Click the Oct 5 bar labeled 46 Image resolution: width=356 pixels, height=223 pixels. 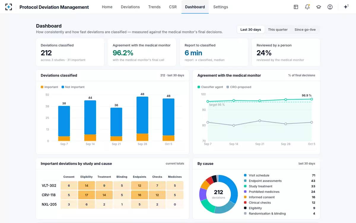(169, 120)
